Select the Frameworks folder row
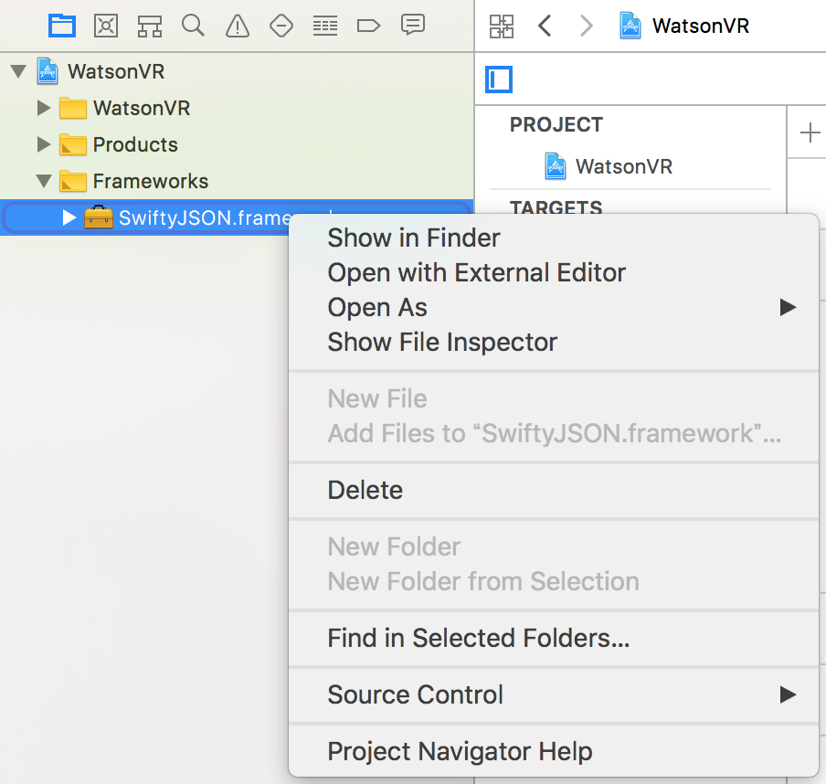The width and height of the screenshot is (826, 784). point(237,181)
